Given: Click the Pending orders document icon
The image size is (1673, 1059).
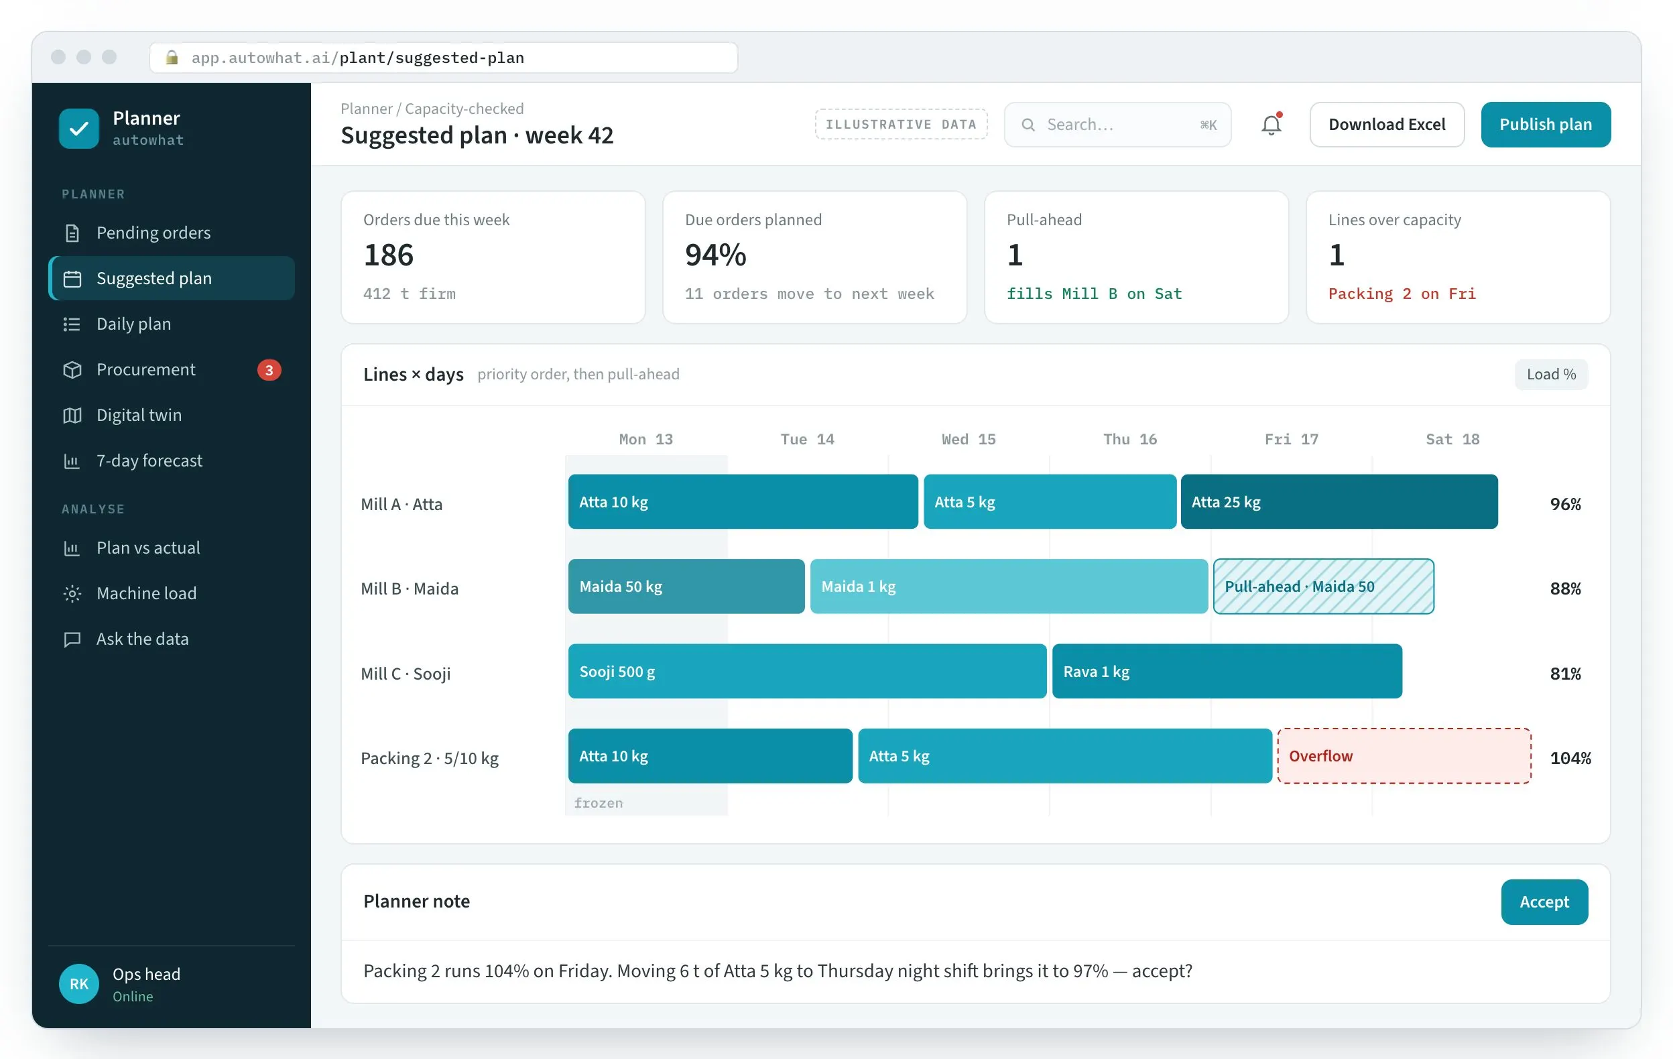Looking at the screenshot, I should (72, 233).
